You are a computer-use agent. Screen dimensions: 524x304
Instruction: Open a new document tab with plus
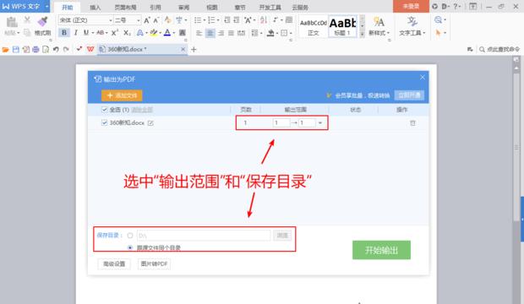click(194, 50)
